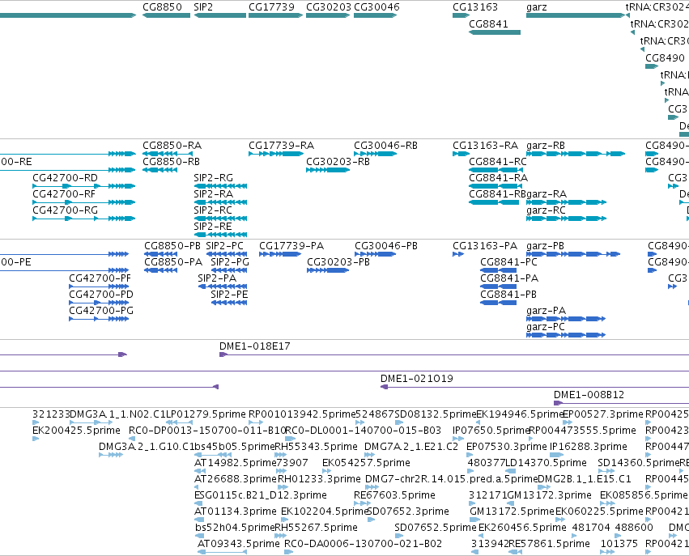The image size is (689, 556).
Task: Select the CG13163-RA transcript
Action: click(x=461, y=154)
